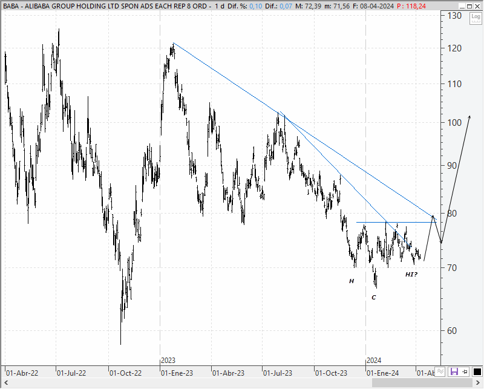Click the 2023 year marker
The height and width of the screenshot is (389, 484).
pos(168,361)
